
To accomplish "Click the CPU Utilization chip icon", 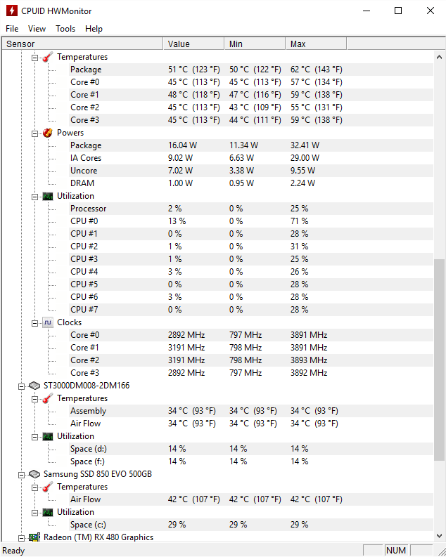I will (x=48, y=196).
